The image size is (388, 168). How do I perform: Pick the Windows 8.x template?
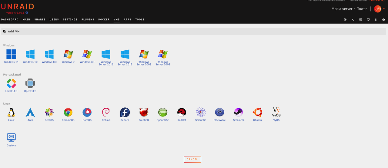49,56
